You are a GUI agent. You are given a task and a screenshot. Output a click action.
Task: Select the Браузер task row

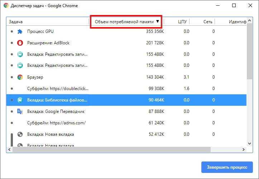pos(126,77)
